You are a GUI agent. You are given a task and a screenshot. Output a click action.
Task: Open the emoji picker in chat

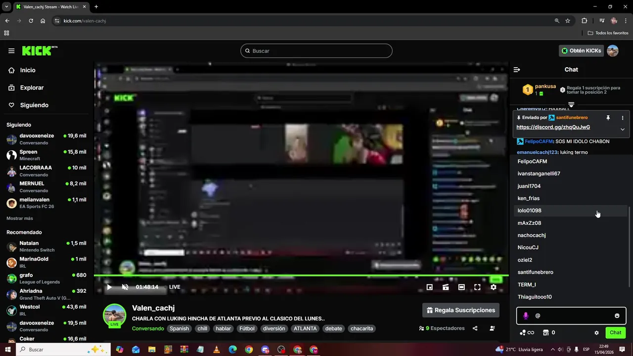click(x=617, y=315)
